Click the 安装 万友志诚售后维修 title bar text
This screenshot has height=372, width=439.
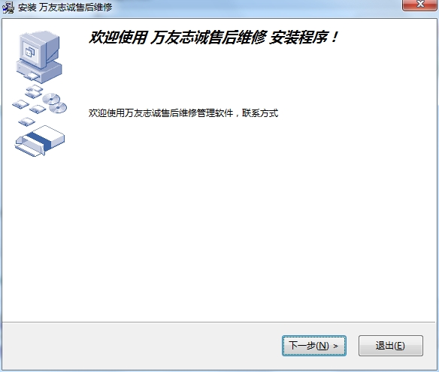tap(65, 7)
